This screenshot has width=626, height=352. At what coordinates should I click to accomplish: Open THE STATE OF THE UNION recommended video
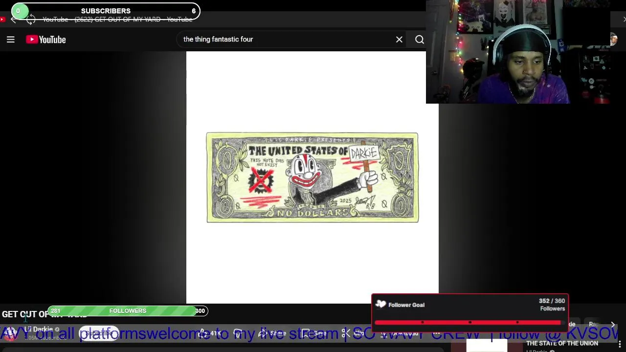[562, 343]
